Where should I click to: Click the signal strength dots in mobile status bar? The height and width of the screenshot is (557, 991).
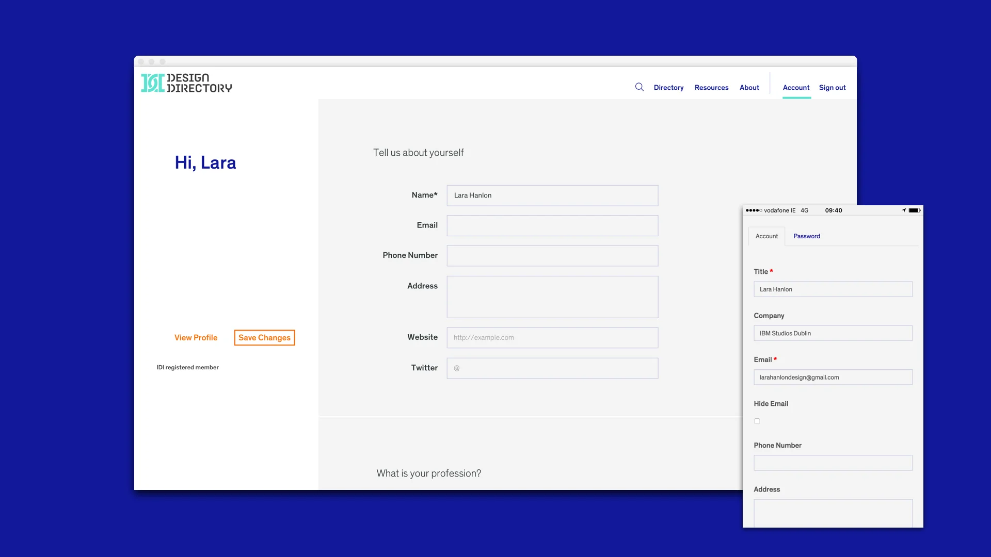pos(754,210)
